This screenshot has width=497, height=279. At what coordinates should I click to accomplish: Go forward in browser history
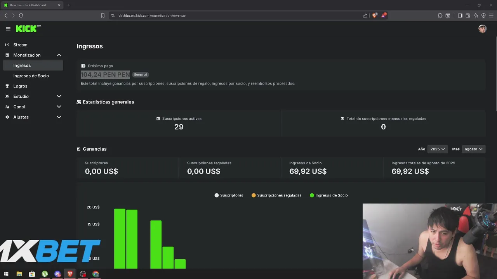(x=13, y=15)
